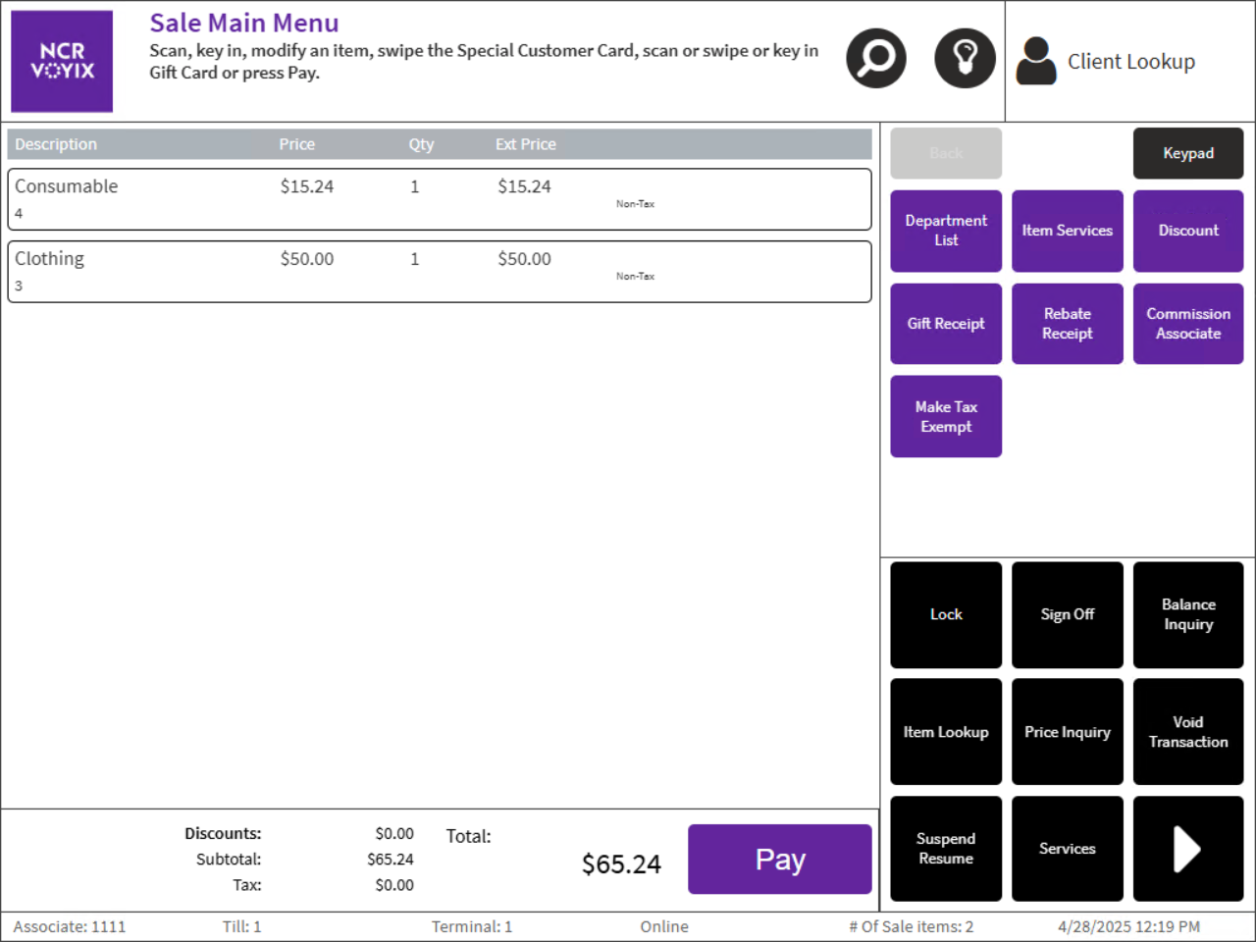Select the Clothing line item
This screenshot has height=942, width=1256.
coord(439,272)
